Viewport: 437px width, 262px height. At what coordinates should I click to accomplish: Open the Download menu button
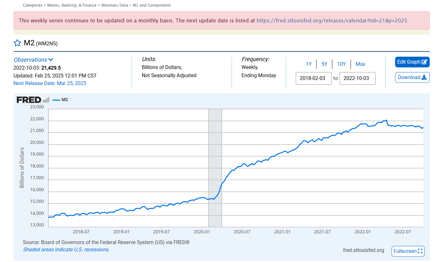412,77
